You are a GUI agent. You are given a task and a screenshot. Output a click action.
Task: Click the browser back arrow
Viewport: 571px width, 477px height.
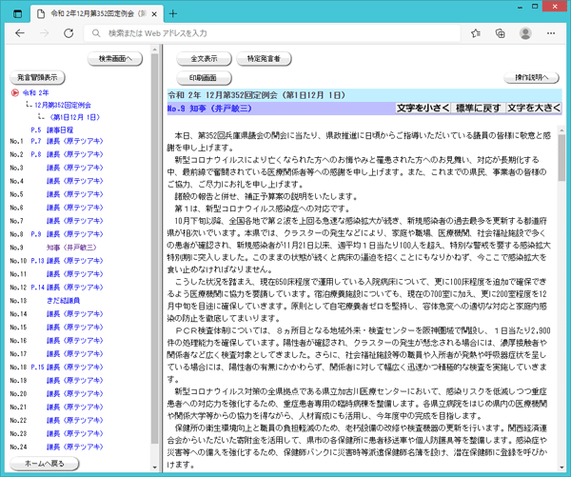tap(20, 33)
